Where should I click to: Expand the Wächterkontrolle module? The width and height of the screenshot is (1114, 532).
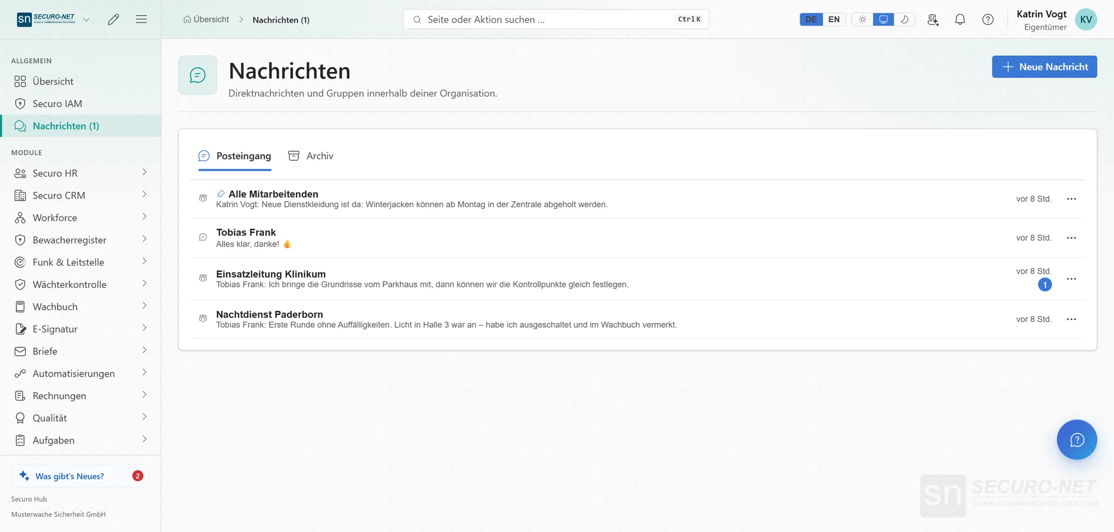click(144, 283)
